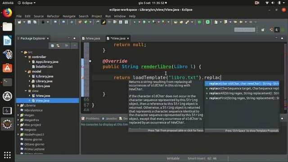Click the Open Perspective icon
The height and width of the screenshot is (162, 288).
click(x=263, y=30)
